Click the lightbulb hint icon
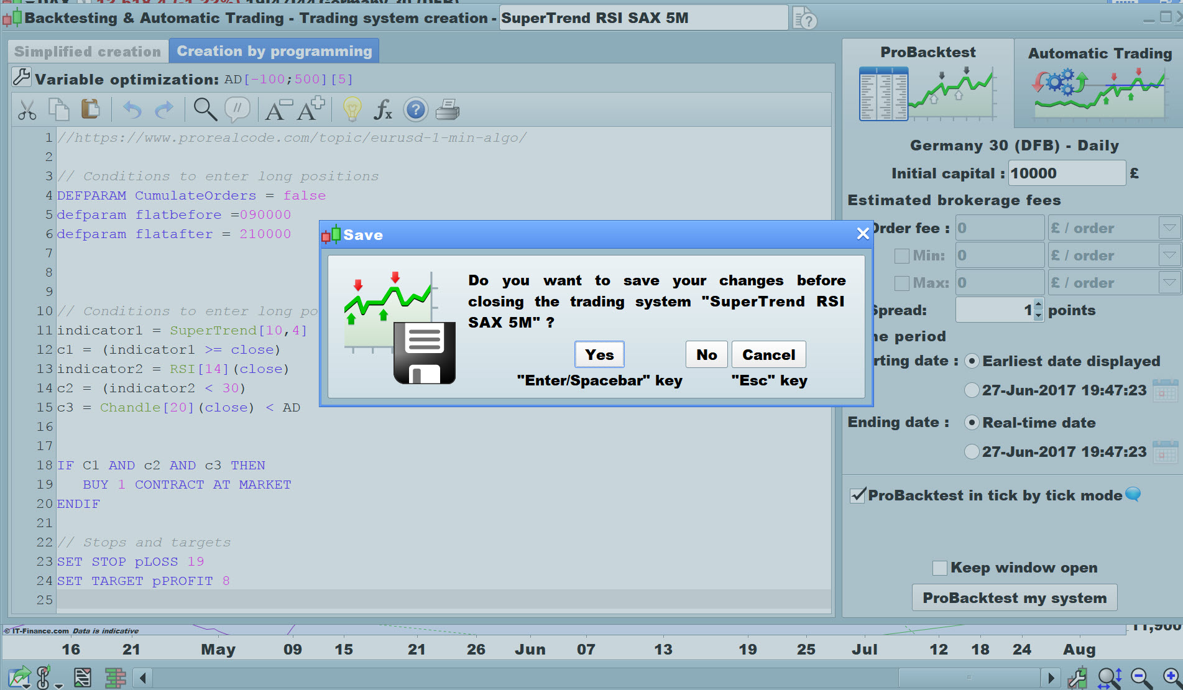This screenshot has height=690, width=1183. [352, 109]
